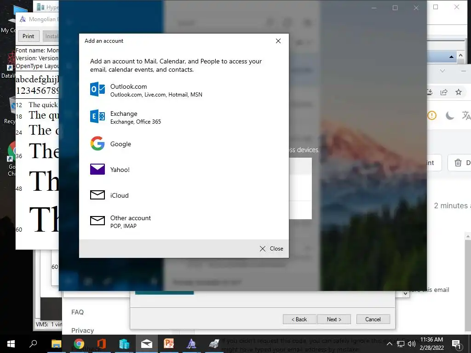Close the Add an account dialog with X
Image resolution: width=471 pixels, height=353 pixels.
[x=278, y=41]
